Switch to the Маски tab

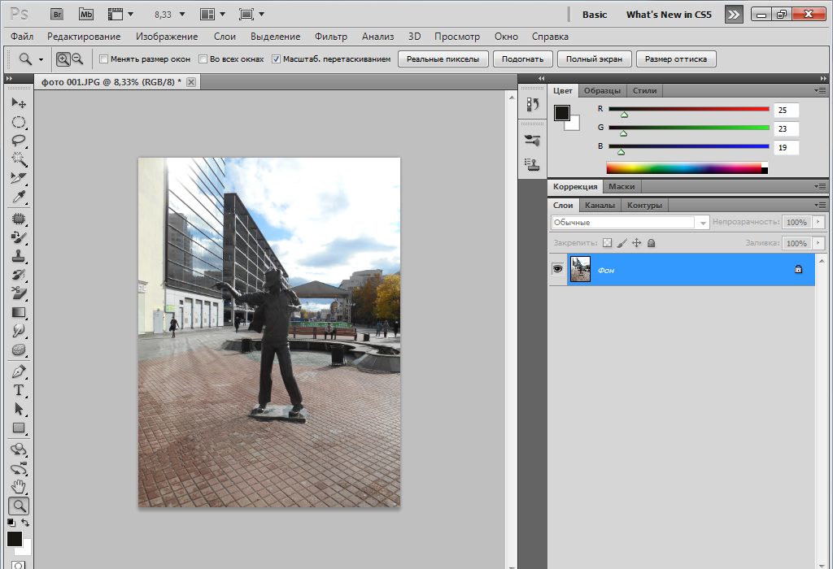621,187
